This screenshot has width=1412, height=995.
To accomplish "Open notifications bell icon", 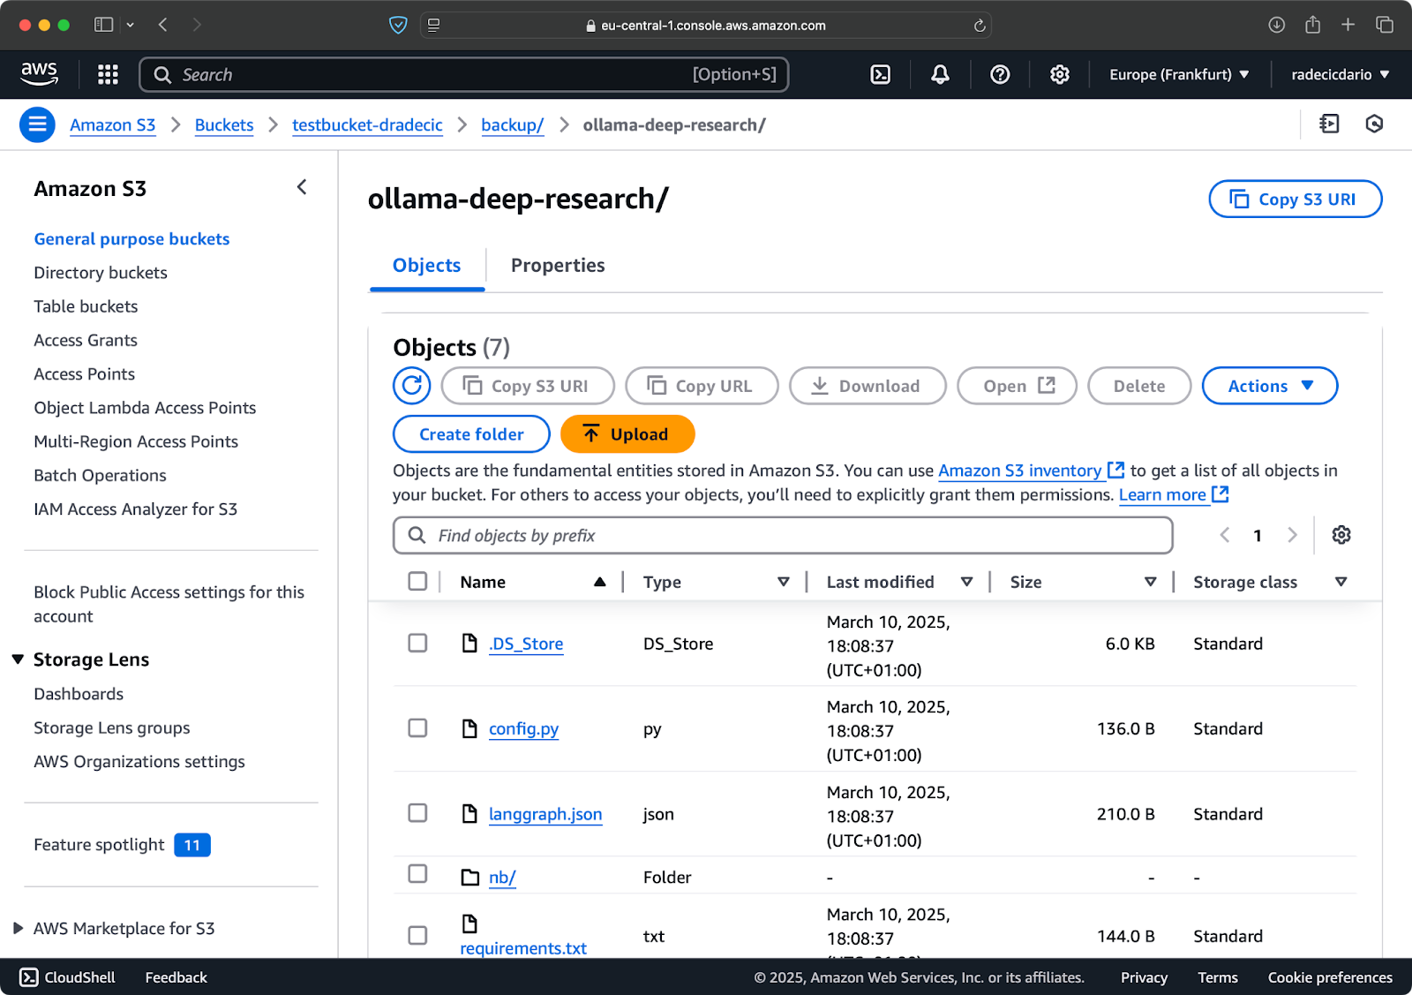I will (x=940, y=74).
